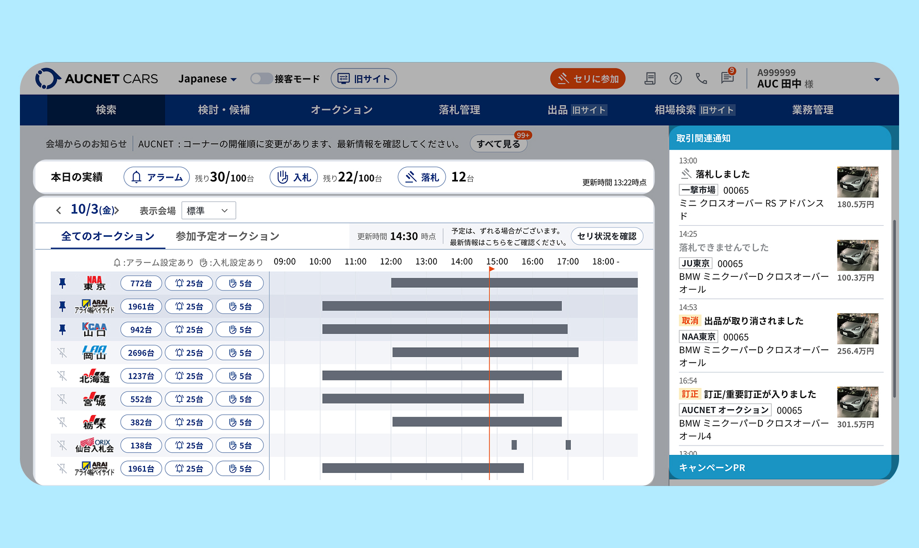Switch to 参加予定オークション tab
This screenshot has height=548, width=919.
click(227, 236)
